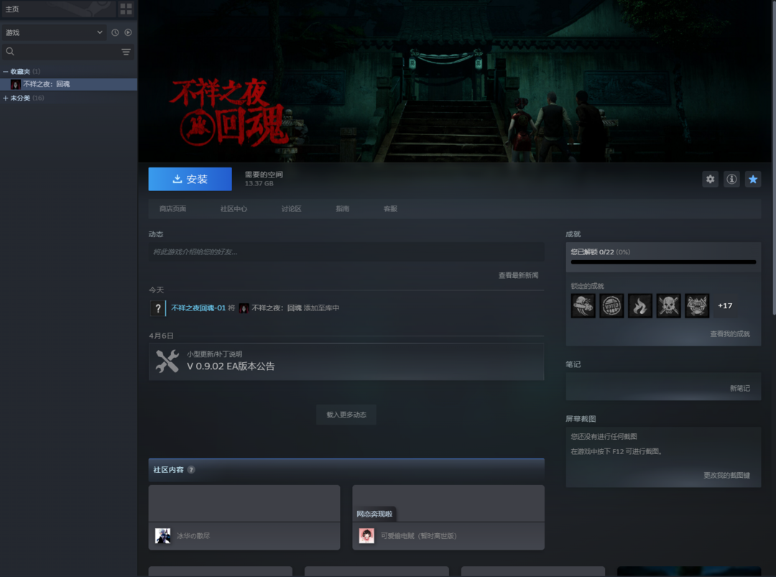
Task: Click the 成就 section heading
Action: click(x=573, y=234)
